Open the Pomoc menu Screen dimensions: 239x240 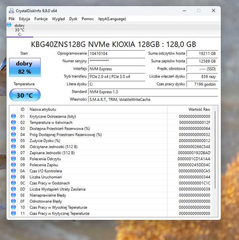[x=87, y=19]
